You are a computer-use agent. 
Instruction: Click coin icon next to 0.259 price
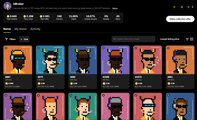click(6, 83)
